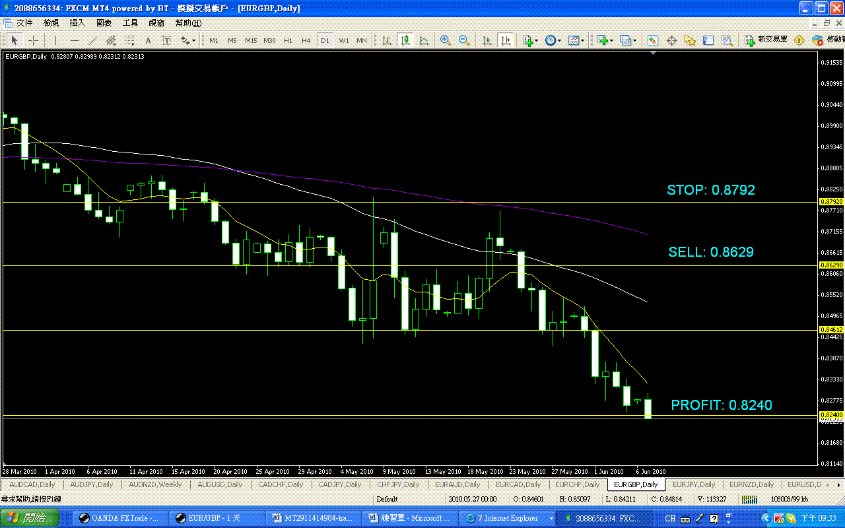Expand the geometric shapes dropdown
Viewport: 845px width, 528px height.
(x=193, y=40)
